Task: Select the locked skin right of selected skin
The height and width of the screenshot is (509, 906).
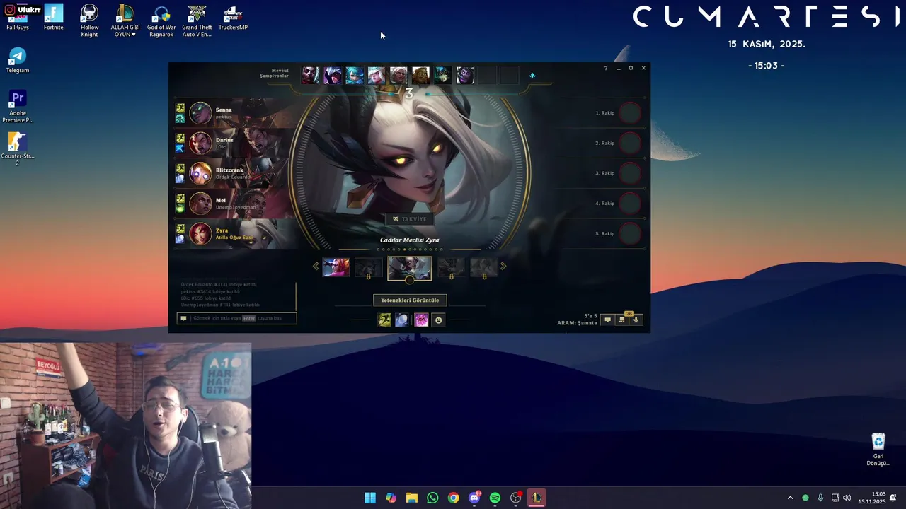Action: coord(451,267)
